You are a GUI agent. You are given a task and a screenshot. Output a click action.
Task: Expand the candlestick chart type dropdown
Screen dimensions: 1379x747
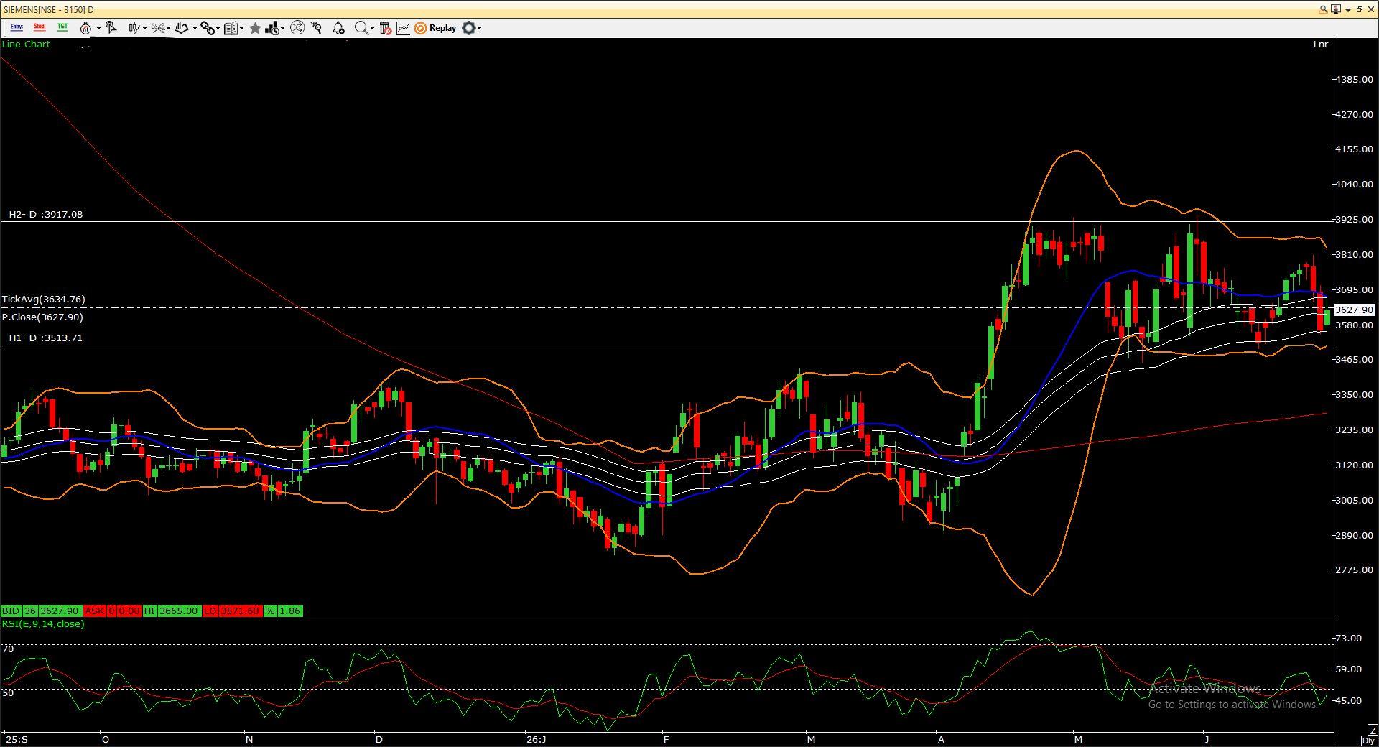coord(144,29)
